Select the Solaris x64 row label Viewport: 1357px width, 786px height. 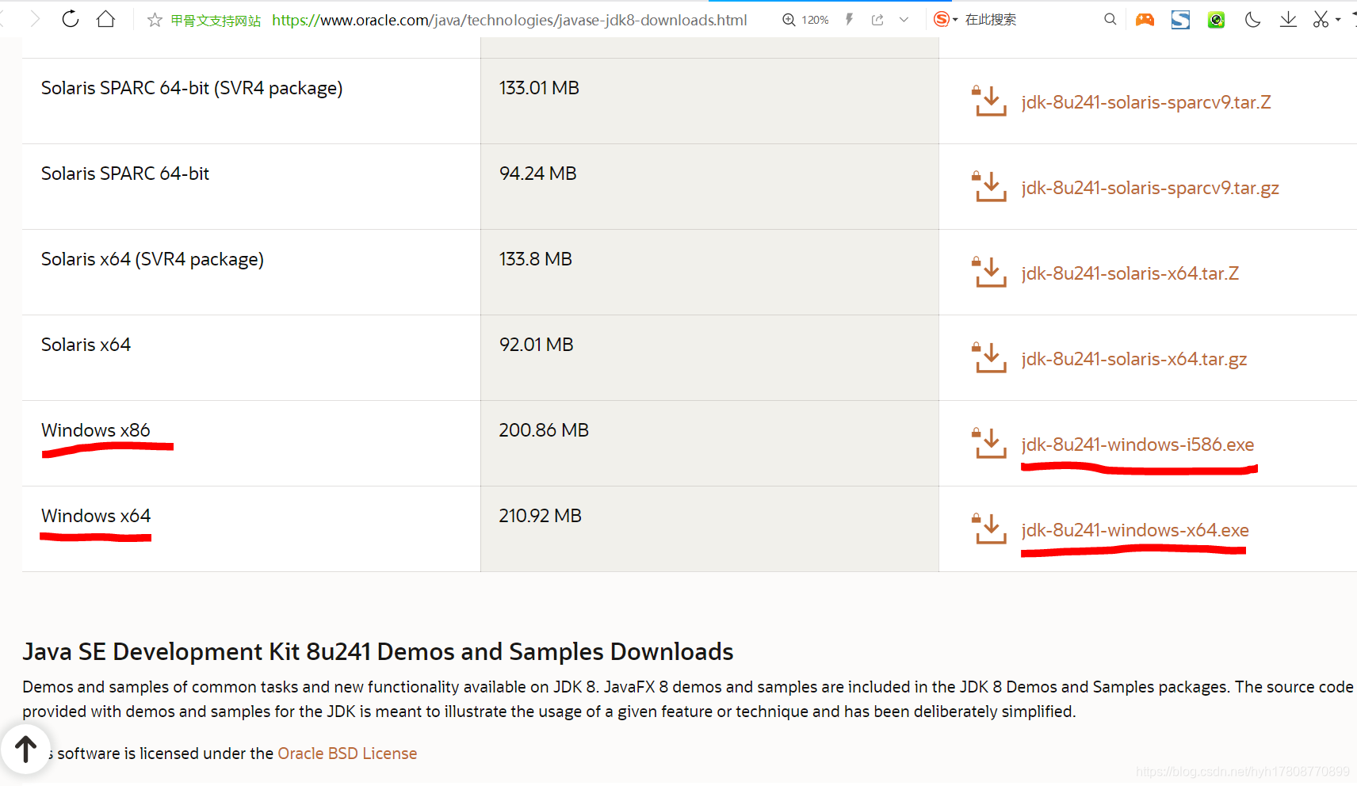point(86,345)
